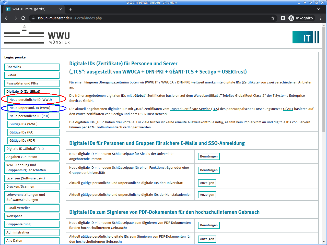Viewport: 327px width, 245px height.
Task: Click the WWU Münster logo
Action: (37, 35)
